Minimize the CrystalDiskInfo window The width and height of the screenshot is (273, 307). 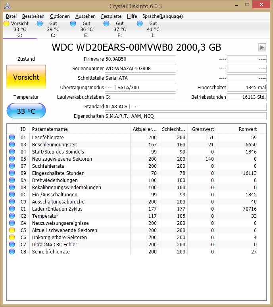236,5
